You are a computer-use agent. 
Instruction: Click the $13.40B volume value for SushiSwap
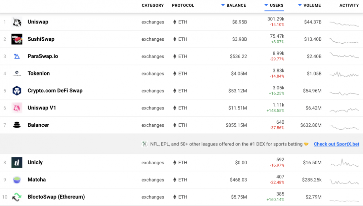coord(313,39)
